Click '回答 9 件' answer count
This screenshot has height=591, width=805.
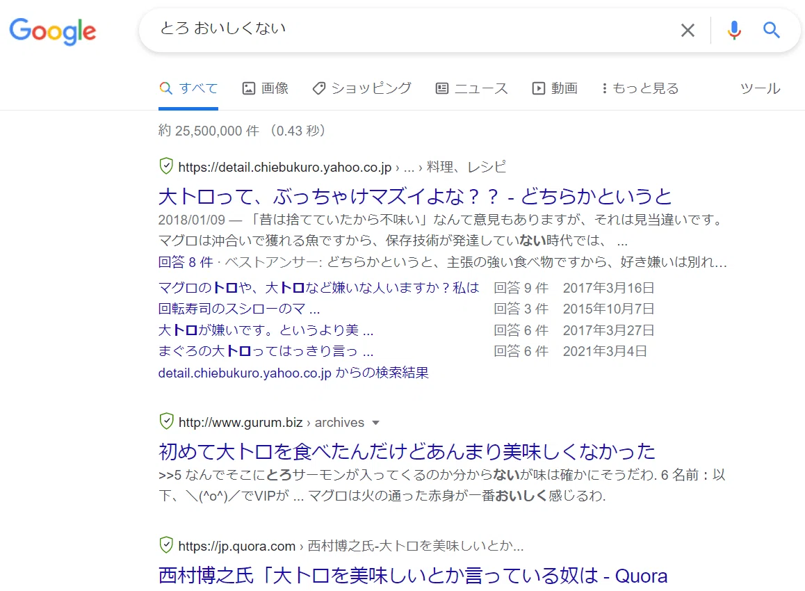pyautogui.click(x=521, y=288)
